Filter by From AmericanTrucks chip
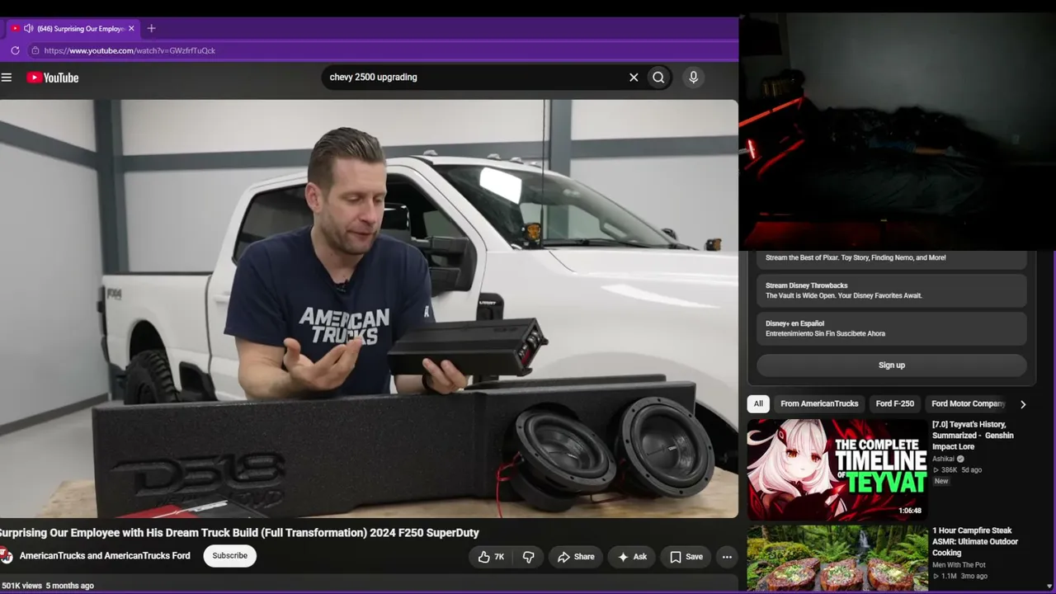The height and width of the screenshot is (594, 1056). (819, 403)
